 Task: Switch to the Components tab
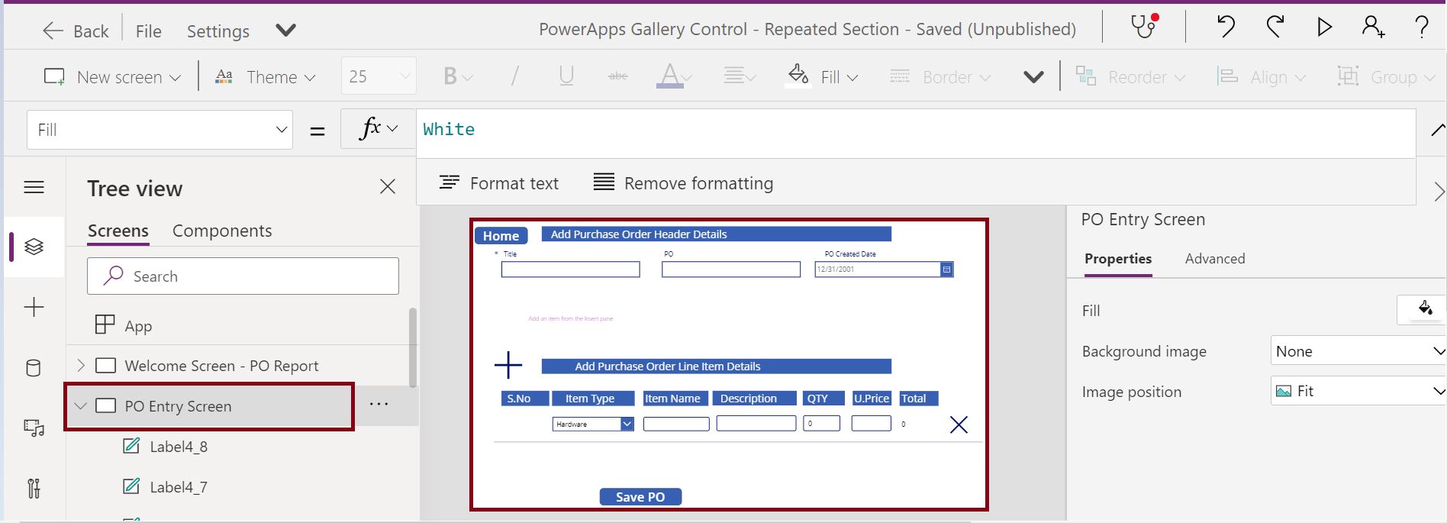pos(222,231)
